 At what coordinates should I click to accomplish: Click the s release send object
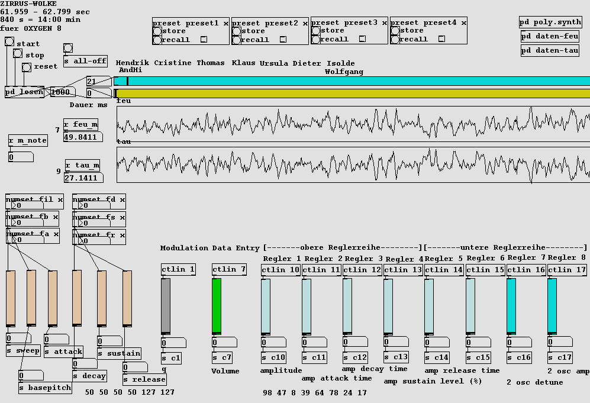[x=145, y=379]
